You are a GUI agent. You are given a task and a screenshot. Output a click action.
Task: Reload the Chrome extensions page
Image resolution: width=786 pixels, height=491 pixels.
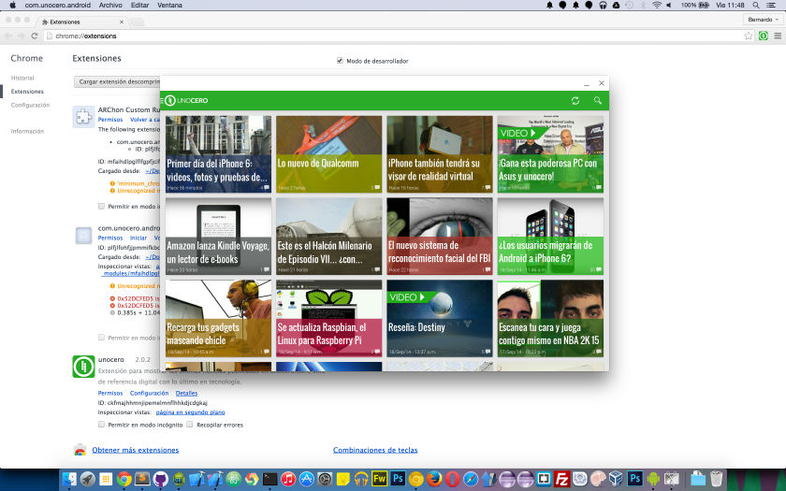coord(34,36)
